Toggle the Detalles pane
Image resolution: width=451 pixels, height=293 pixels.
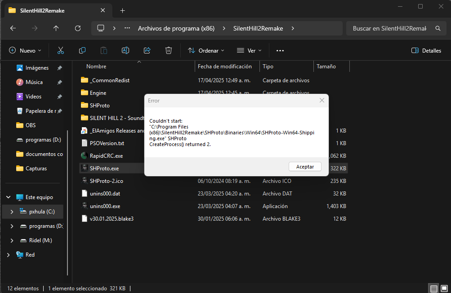pos(426,51)
